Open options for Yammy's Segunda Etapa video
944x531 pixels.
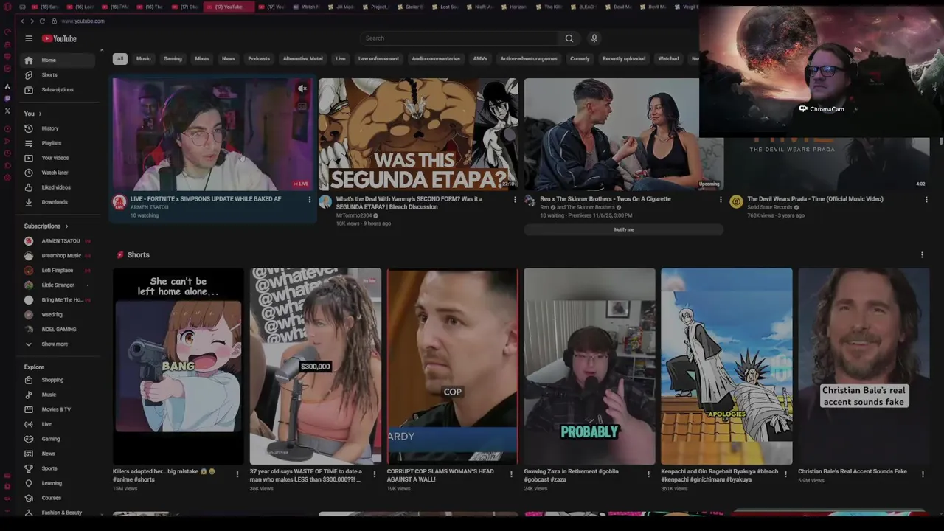click(515, 199)
